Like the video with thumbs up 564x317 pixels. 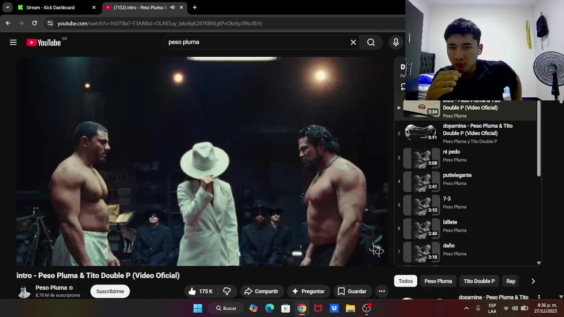(x=201, y=291)
